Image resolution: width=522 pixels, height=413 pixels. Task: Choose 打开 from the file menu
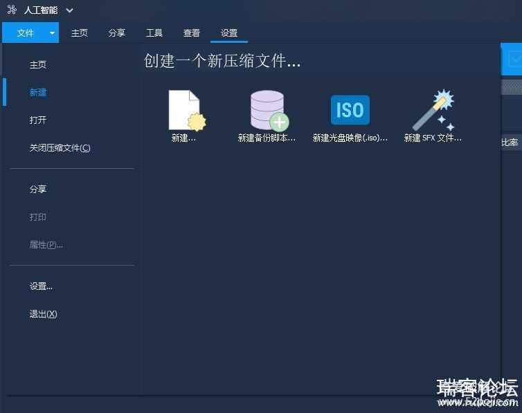(x=38, y=120)
